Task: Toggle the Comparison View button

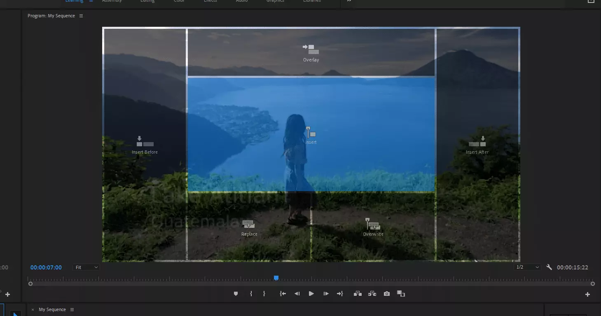Action: tap(401, 294)
